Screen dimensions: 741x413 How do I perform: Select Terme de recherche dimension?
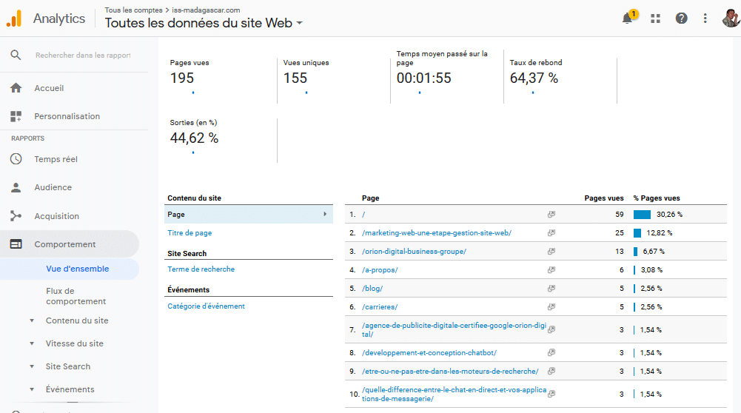coord(201,269)
